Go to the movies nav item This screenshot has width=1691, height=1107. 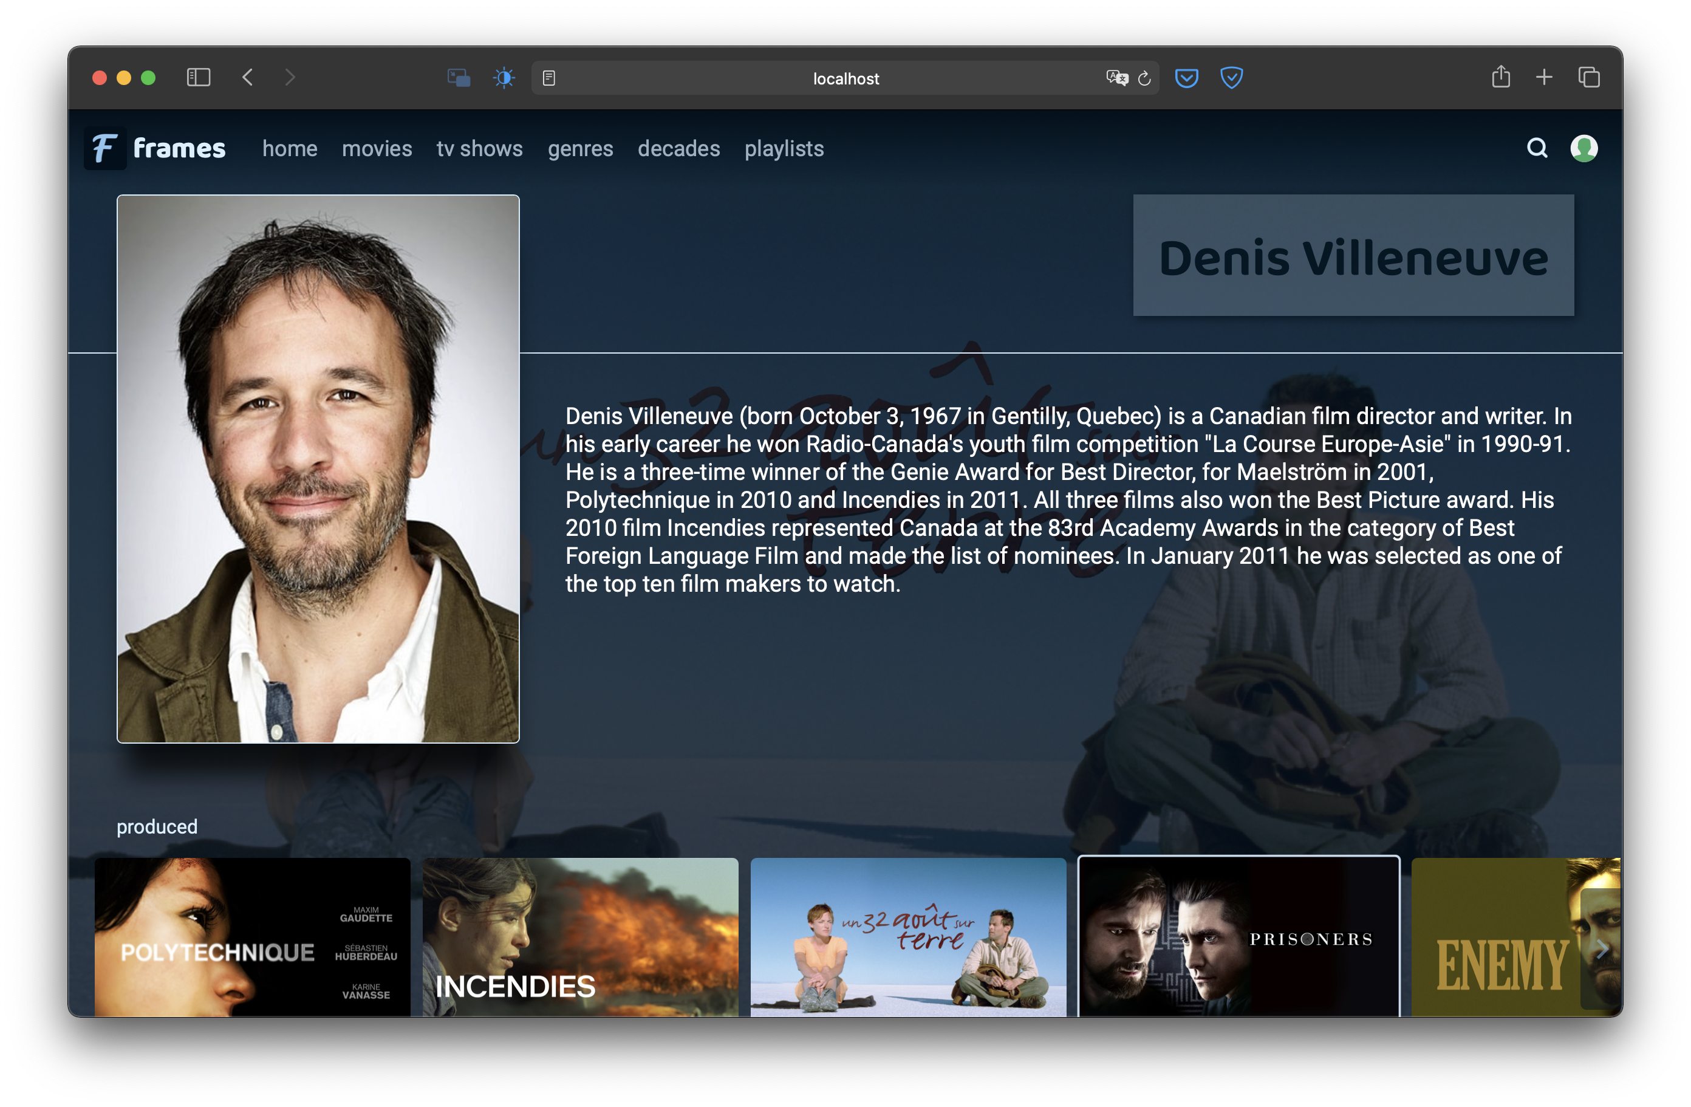pos(377,148)
